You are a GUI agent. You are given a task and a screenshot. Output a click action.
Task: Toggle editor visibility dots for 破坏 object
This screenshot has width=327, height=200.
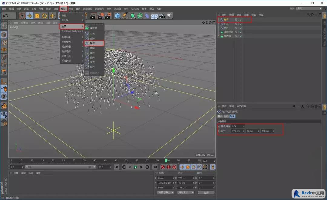[x=239, y=20]
